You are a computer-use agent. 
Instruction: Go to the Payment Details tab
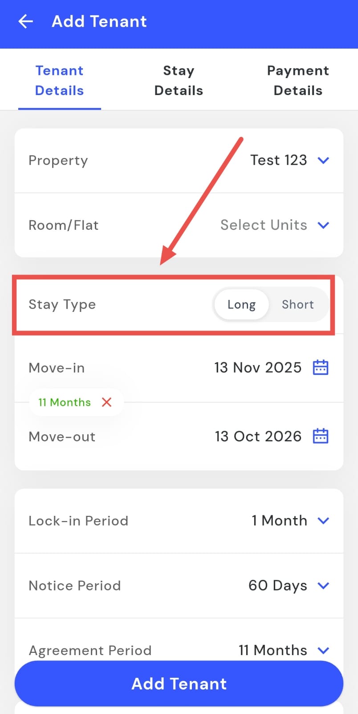point(298,80)
